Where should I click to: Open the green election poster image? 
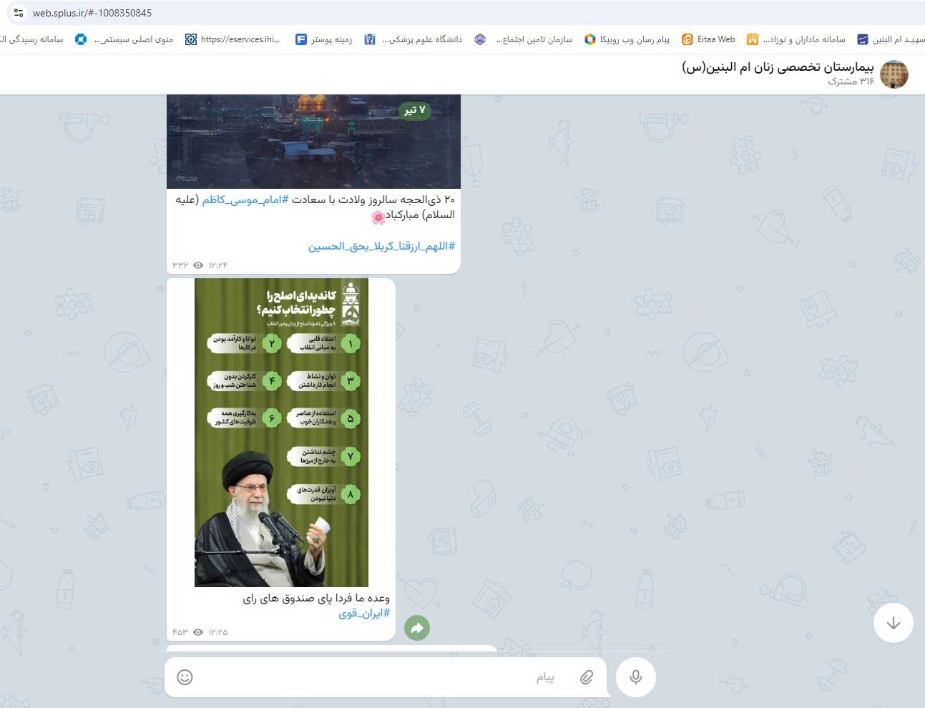(281, 433)
